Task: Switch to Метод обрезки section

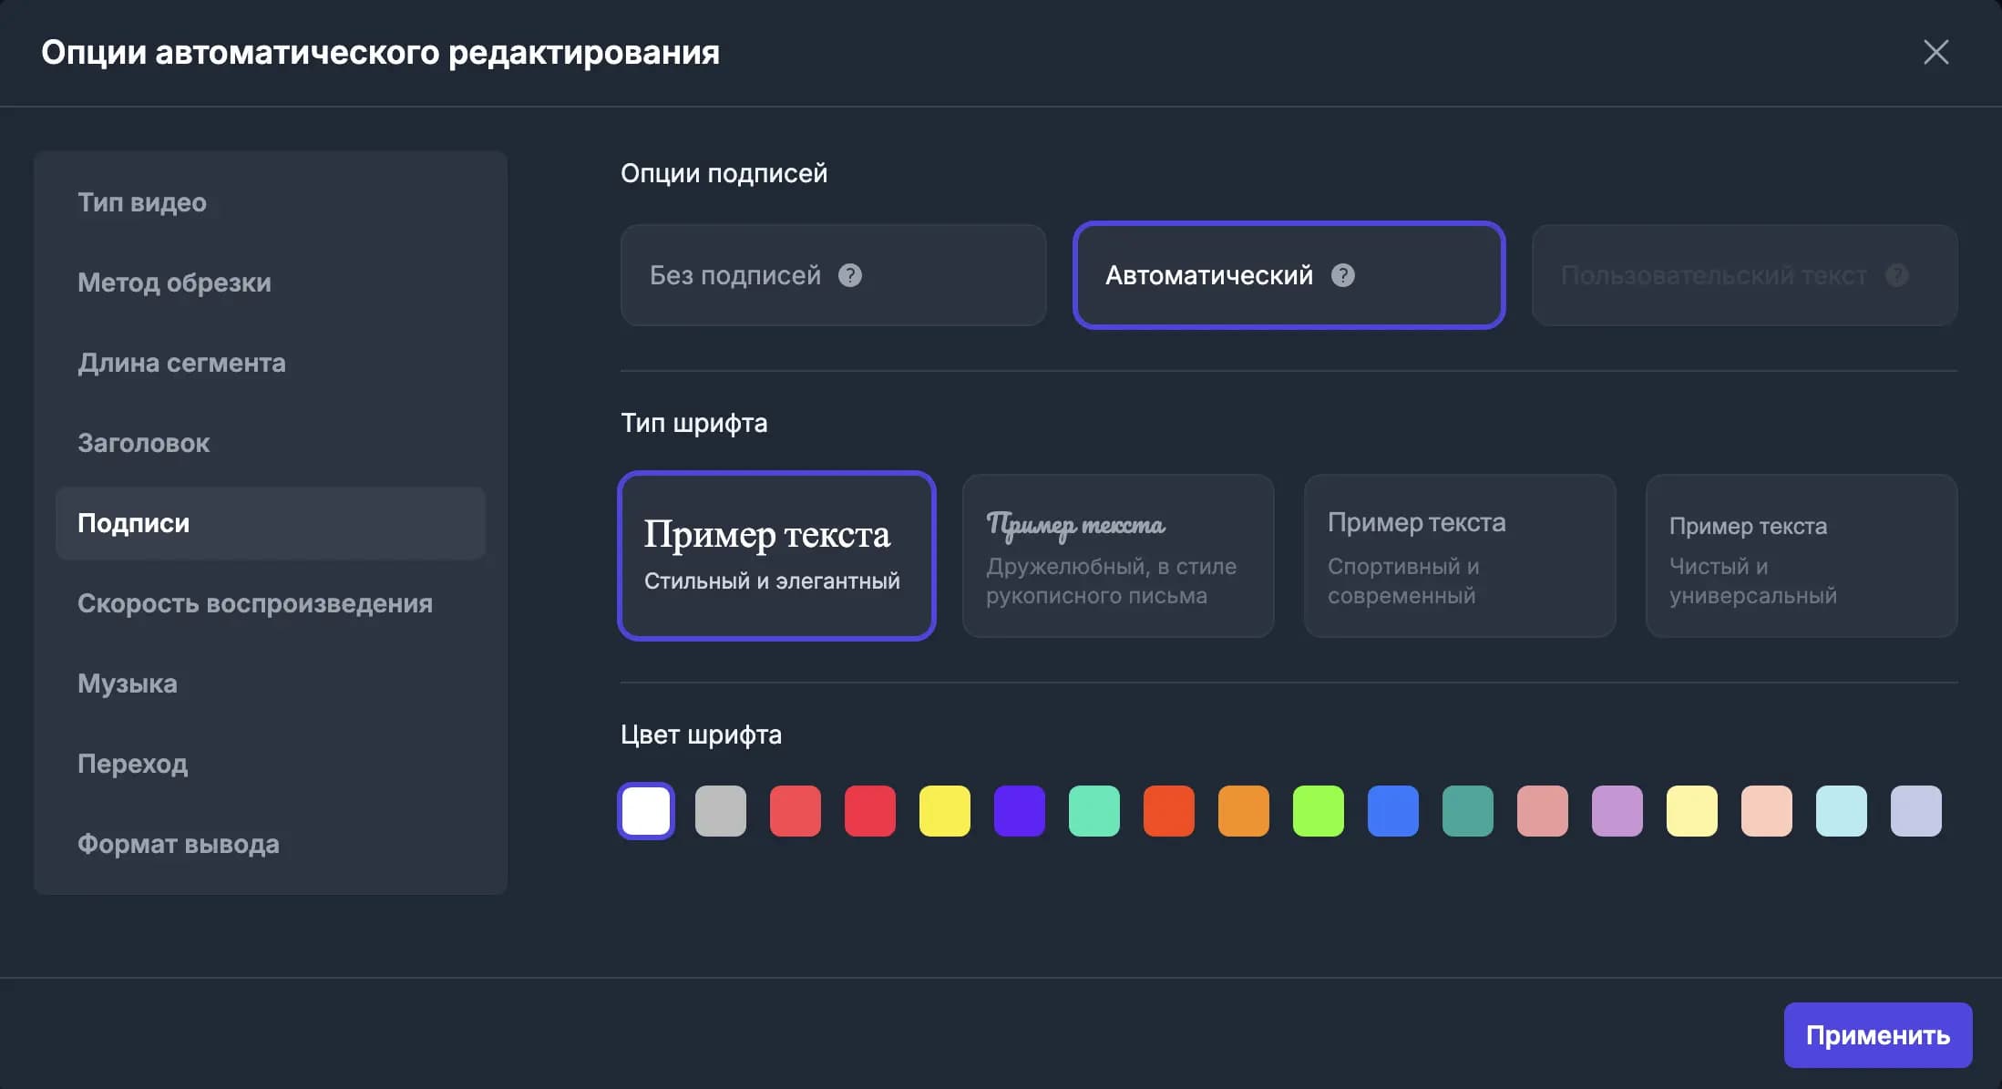Action: pyautogui.click(x=174, y=283)
